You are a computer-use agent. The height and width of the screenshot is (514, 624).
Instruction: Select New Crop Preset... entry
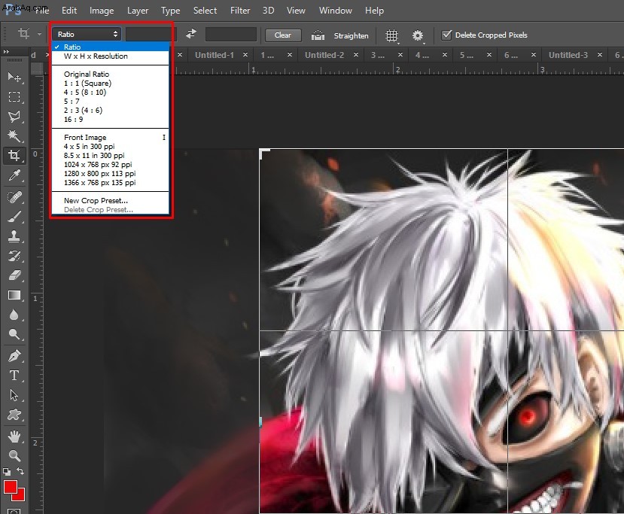[x=111, y=200]
